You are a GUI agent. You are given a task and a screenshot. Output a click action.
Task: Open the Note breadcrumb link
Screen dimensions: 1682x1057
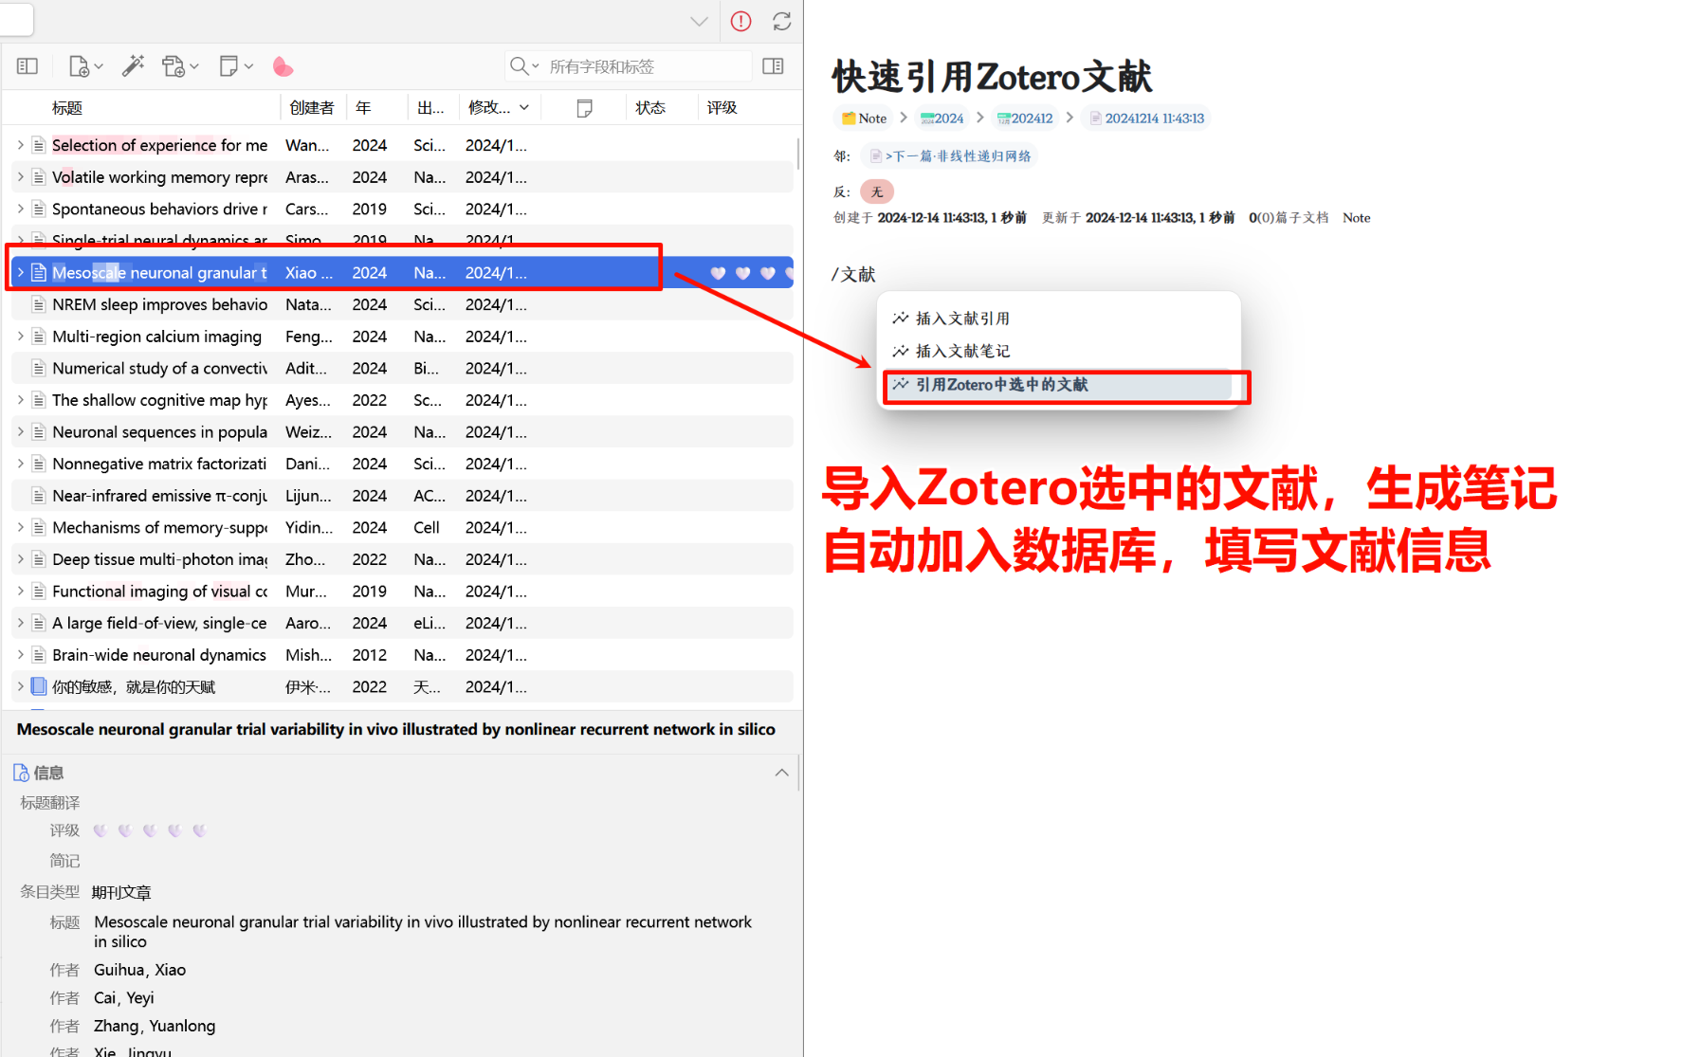pyautogui.click(x=872, y=118)
